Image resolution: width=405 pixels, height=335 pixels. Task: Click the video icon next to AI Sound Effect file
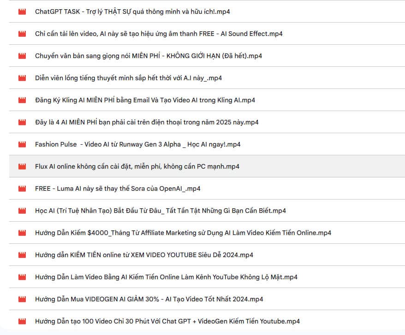click(22, 34)
